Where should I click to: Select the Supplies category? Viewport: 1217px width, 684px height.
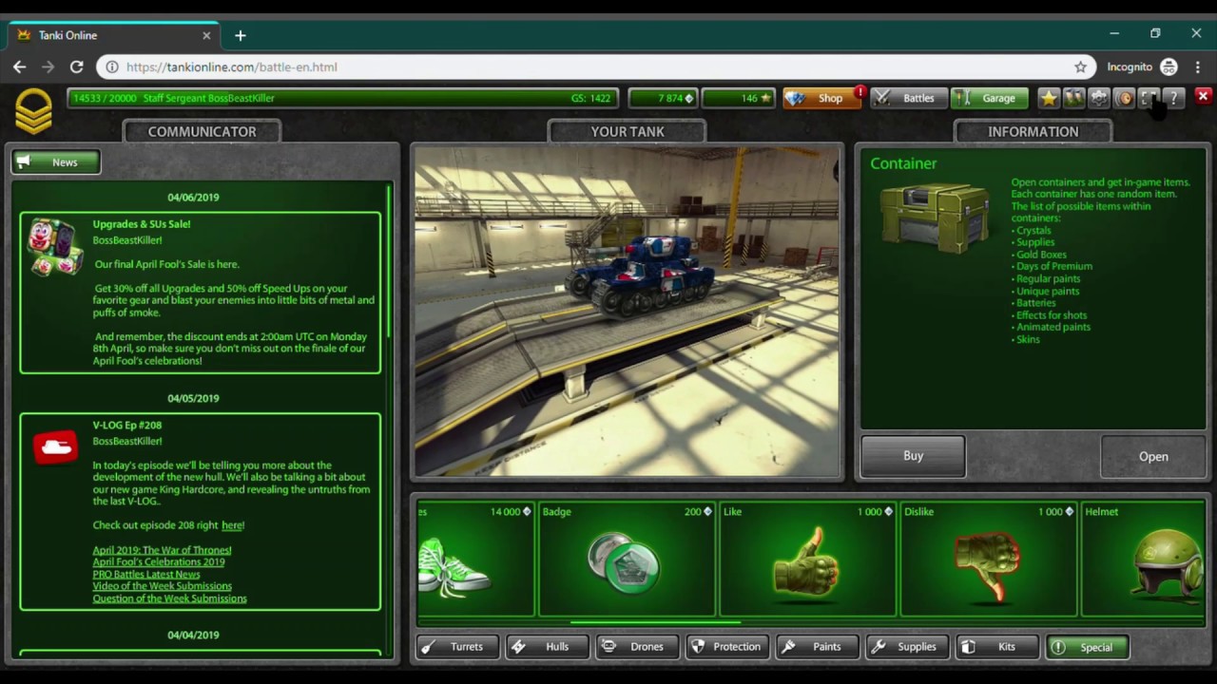pyautogui.click(x=906, y=647)
